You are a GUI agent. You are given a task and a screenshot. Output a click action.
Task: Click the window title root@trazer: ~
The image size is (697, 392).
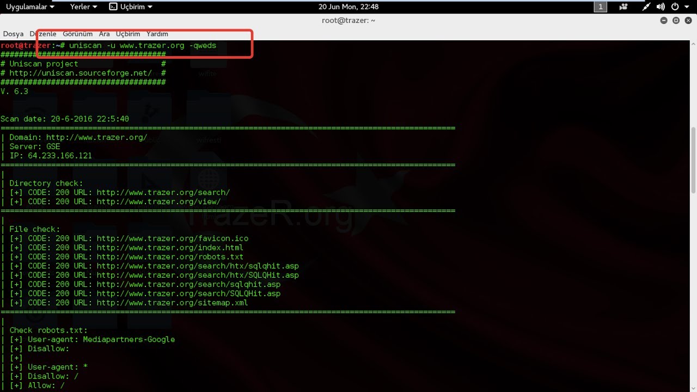tap(348, 21)
